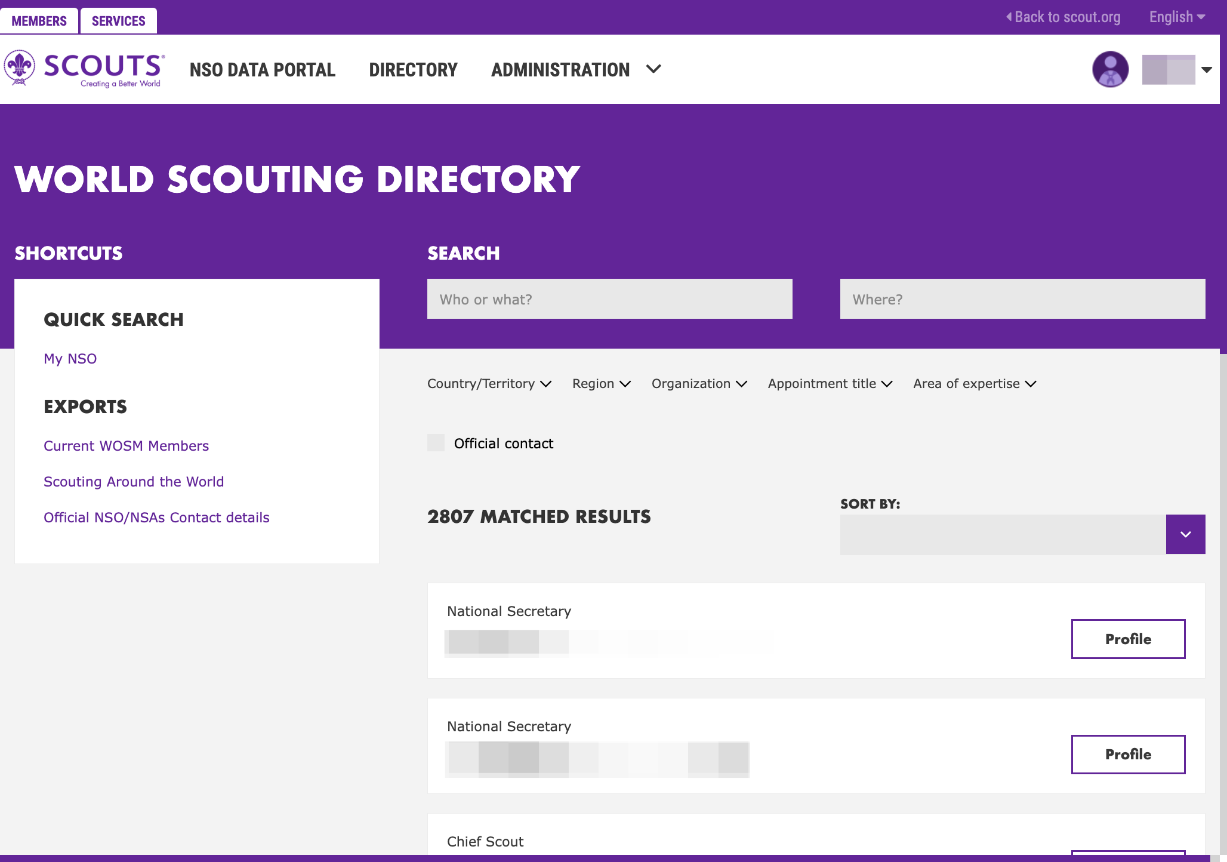Open Profile of second National Secretary result
This screenshot has width=1227, height=862.
(x=1128, y=754)
